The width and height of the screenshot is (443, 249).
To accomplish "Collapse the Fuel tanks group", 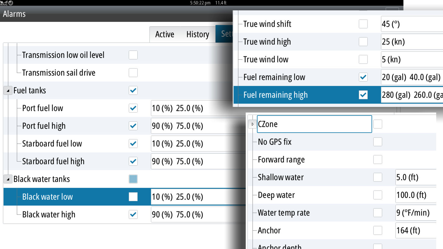I will (8, 91).
